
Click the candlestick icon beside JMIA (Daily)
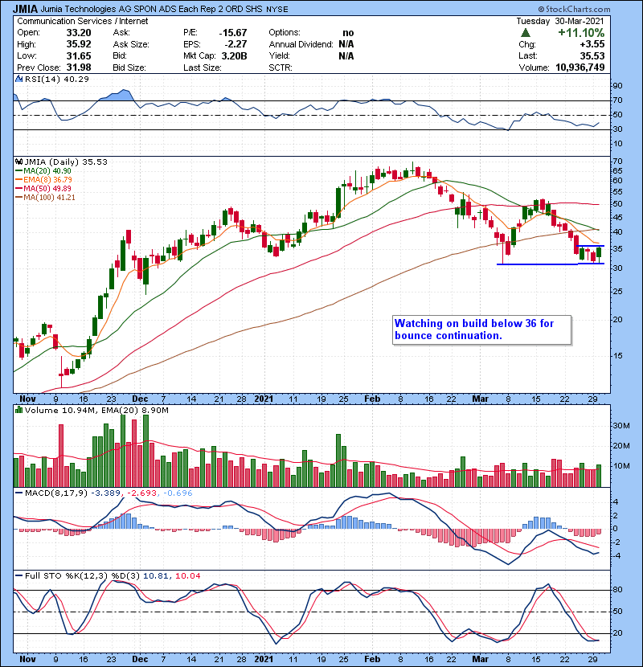click(x=18, y=162)
